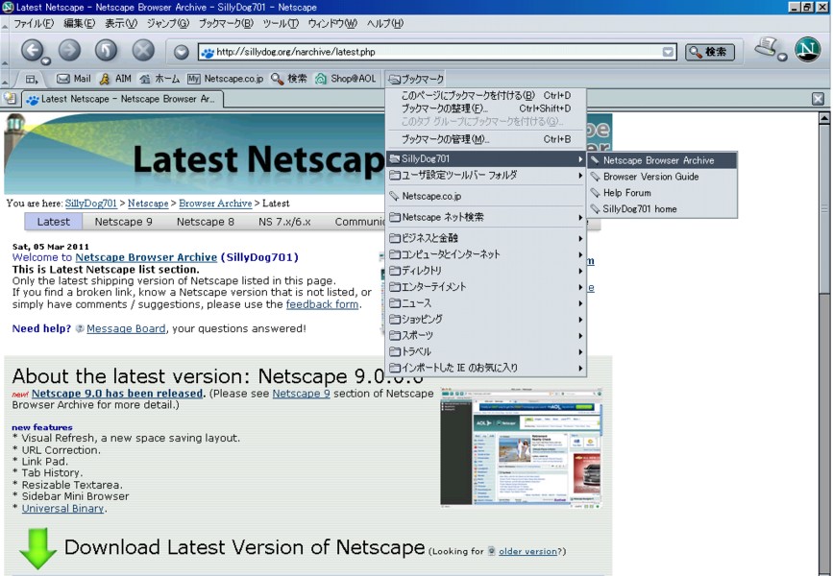Click the ホーム home toolbar button
The image size is (833, 576).
159,79
